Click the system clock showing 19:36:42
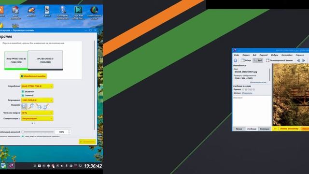 point(93,166)
